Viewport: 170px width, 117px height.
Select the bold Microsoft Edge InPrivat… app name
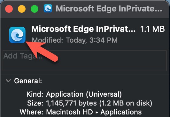click(83, 29)
